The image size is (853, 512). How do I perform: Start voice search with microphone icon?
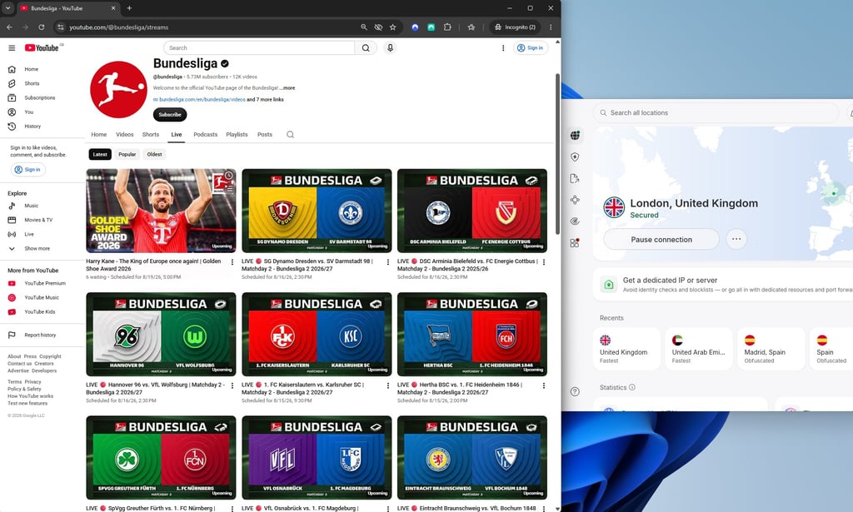(x=390, y=47)
